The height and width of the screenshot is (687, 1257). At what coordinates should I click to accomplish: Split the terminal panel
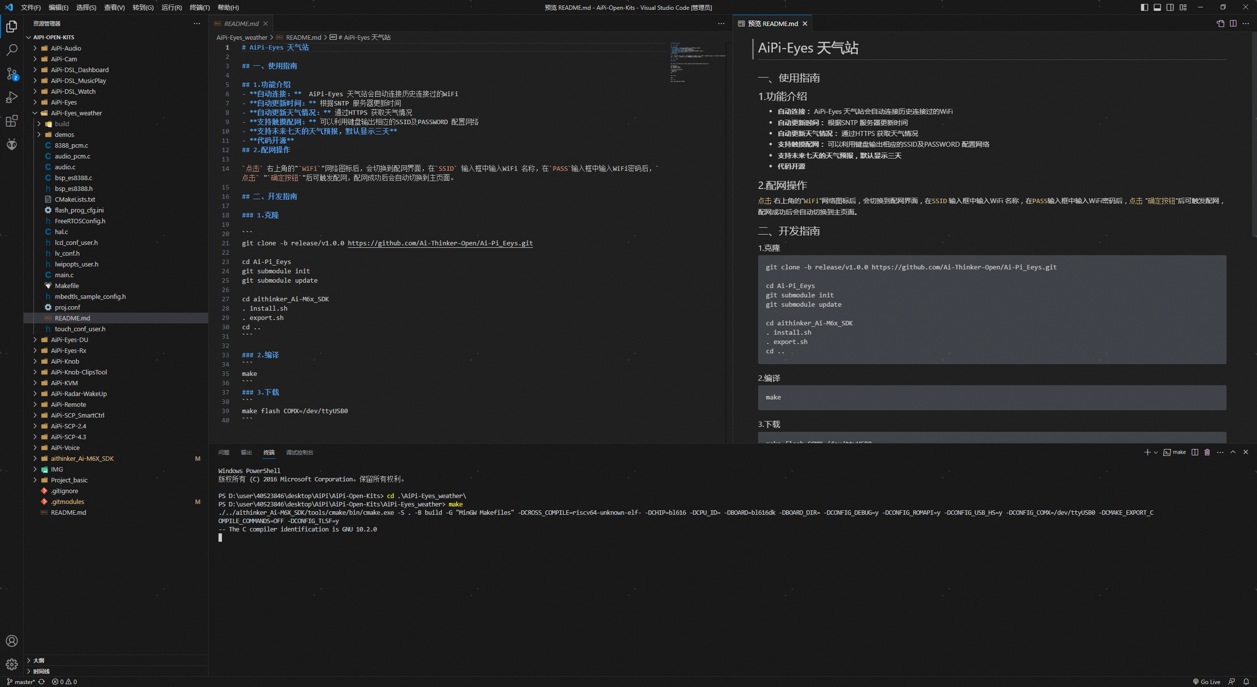[x=1195, y=452]
